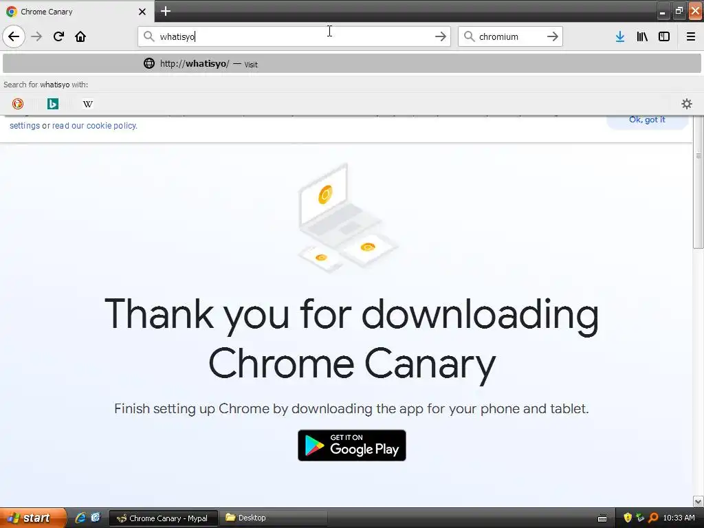Search whatisyo with Wikipedia icon

tap(87, 104)
